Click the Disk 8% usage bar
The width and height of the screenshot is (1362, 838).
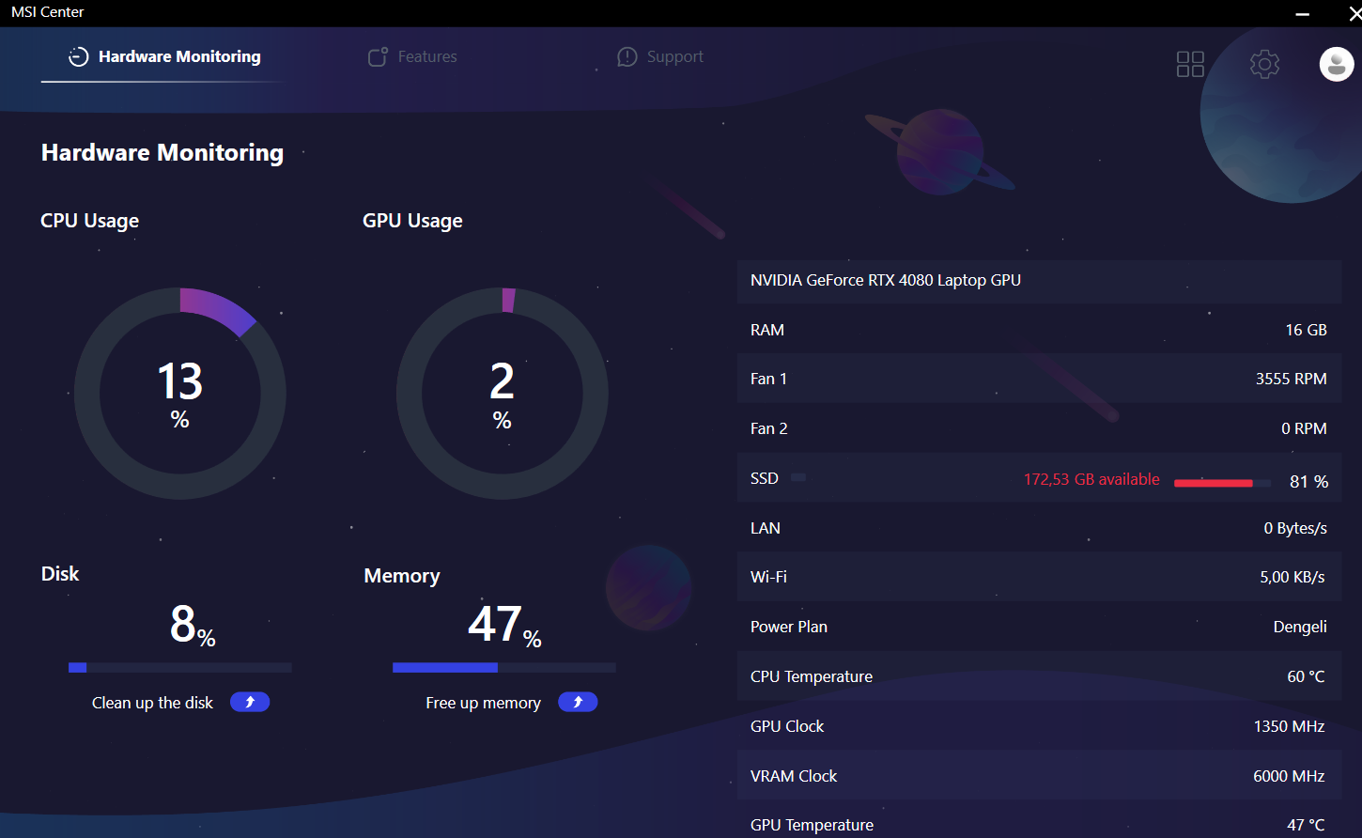tap(180, 668)
